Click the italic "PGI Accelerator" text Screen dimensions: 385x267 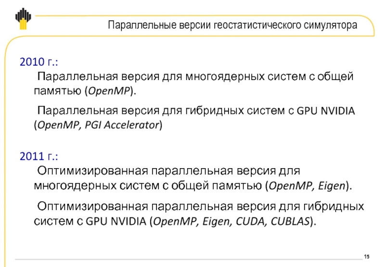coord(122,125)
